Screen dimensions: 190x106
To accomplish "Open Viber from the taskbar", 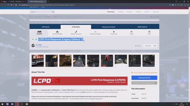I will point(7,104).
